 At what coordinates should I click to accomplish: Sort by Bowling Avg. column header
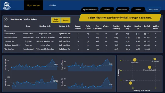128,27
